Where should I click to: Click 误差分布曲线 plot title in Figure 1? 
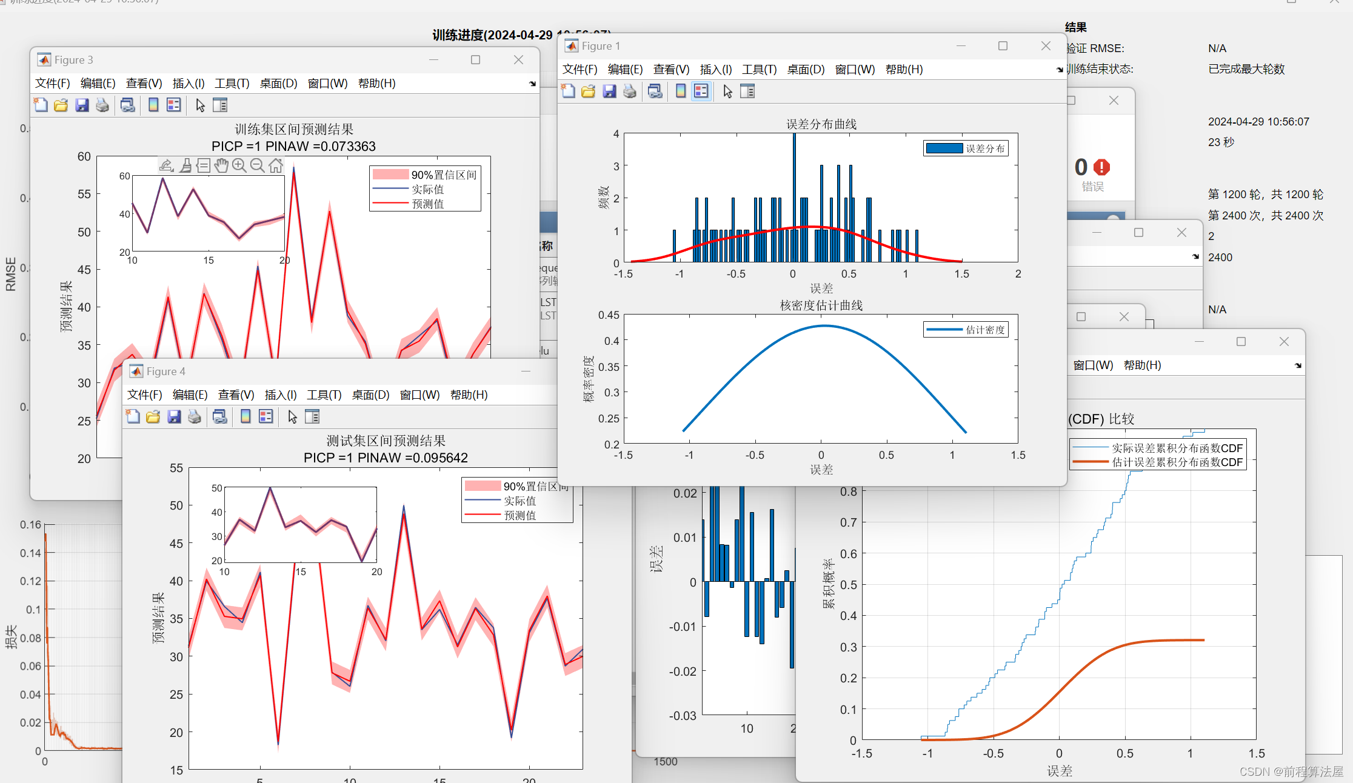pos(821,124)
